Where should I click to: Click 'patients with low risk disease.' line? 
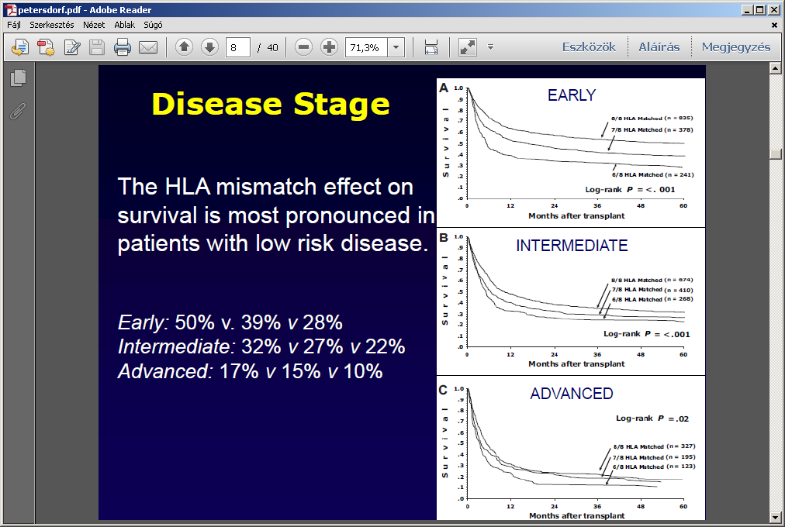273,243
